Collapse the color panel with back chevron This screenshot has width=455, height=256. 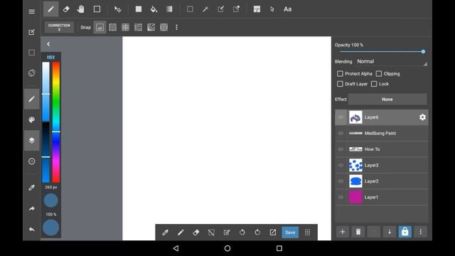click(48, 44)
